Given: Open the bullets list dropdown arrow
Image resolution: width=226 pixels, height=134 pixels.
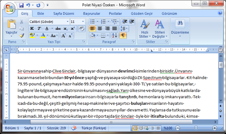Looking at the screenshot, I should pos(97,22).
